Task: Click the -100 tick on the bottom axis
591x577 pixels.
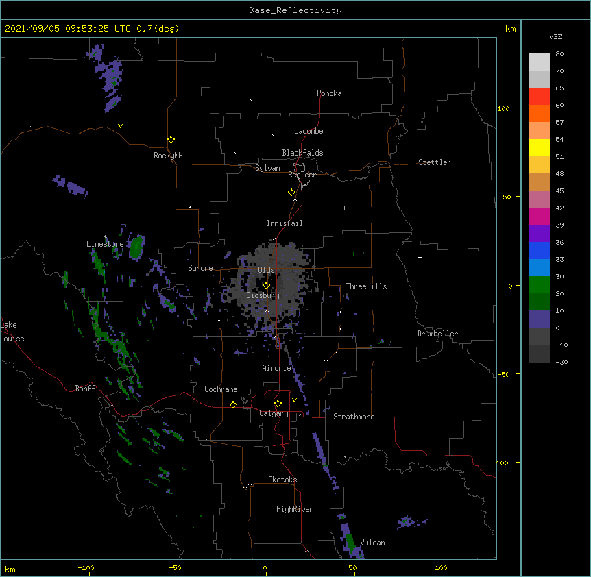Action: click(x=86, y=567)
